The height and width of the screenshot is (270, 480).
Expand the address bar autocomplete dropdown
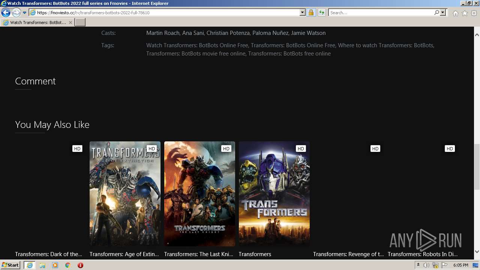303,13
